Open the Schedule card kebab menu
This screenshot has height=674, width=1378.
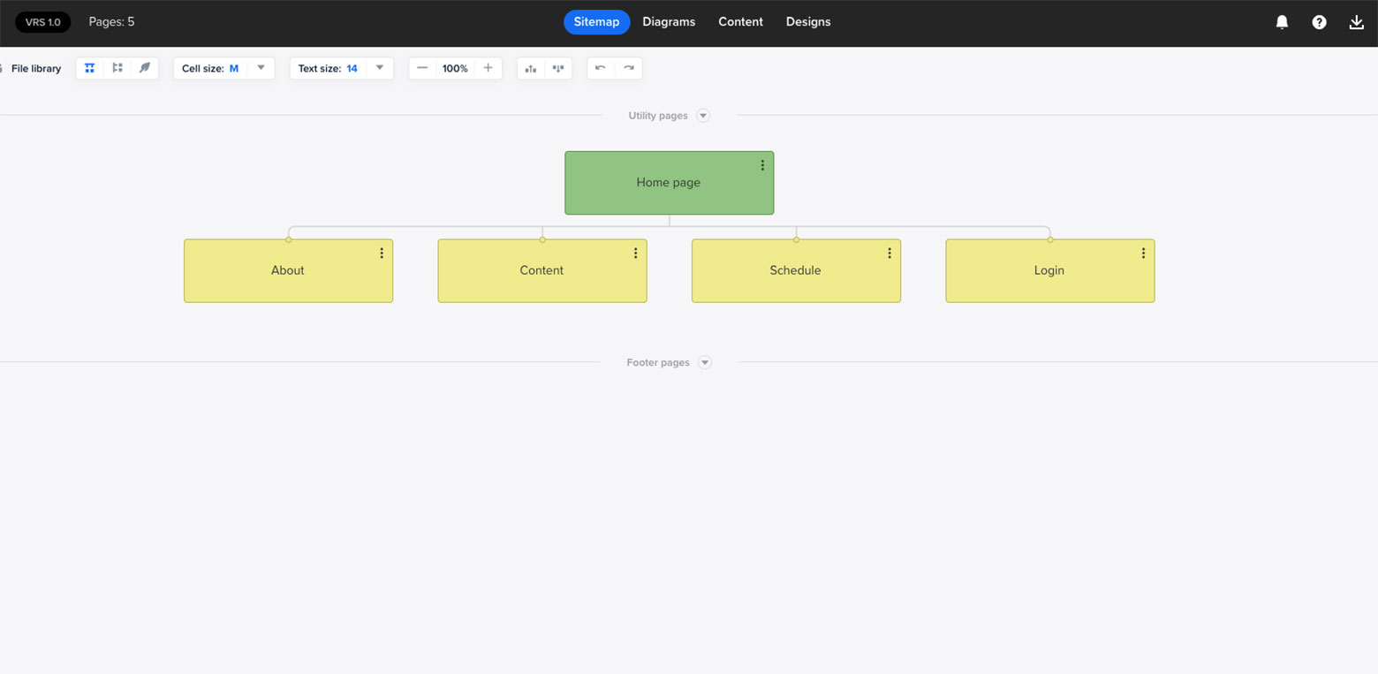[x=890, y=253]
